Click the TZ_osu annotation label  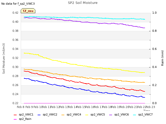click(x=28, y=11)
